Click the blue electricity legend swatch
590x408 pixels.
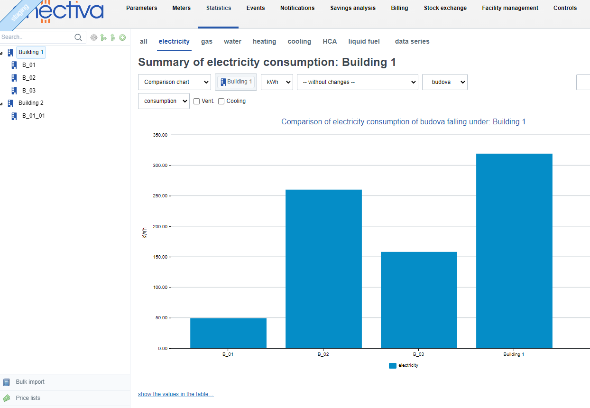(x=392, y=366)
